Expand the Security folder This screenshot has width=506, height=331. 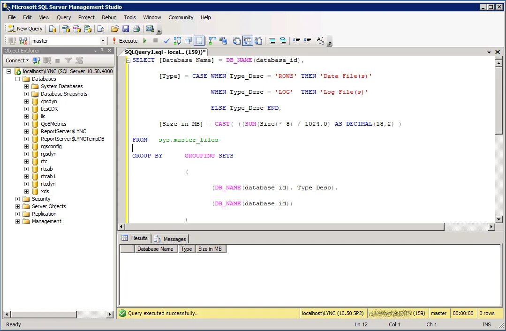18,199
